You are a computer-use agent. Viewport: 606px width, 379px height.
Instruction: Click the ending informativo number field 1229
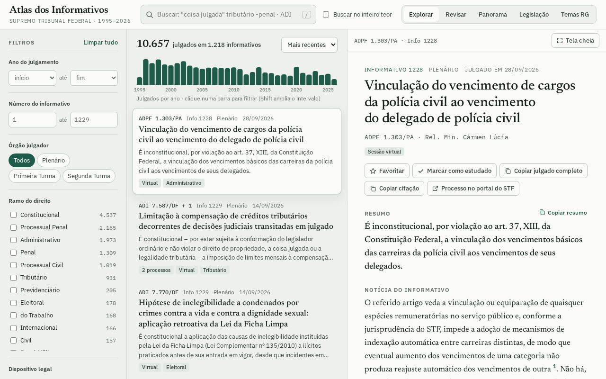94,119
